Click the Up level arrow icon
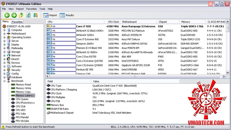Viewport: 231px width, 130px height. (21, 15)
